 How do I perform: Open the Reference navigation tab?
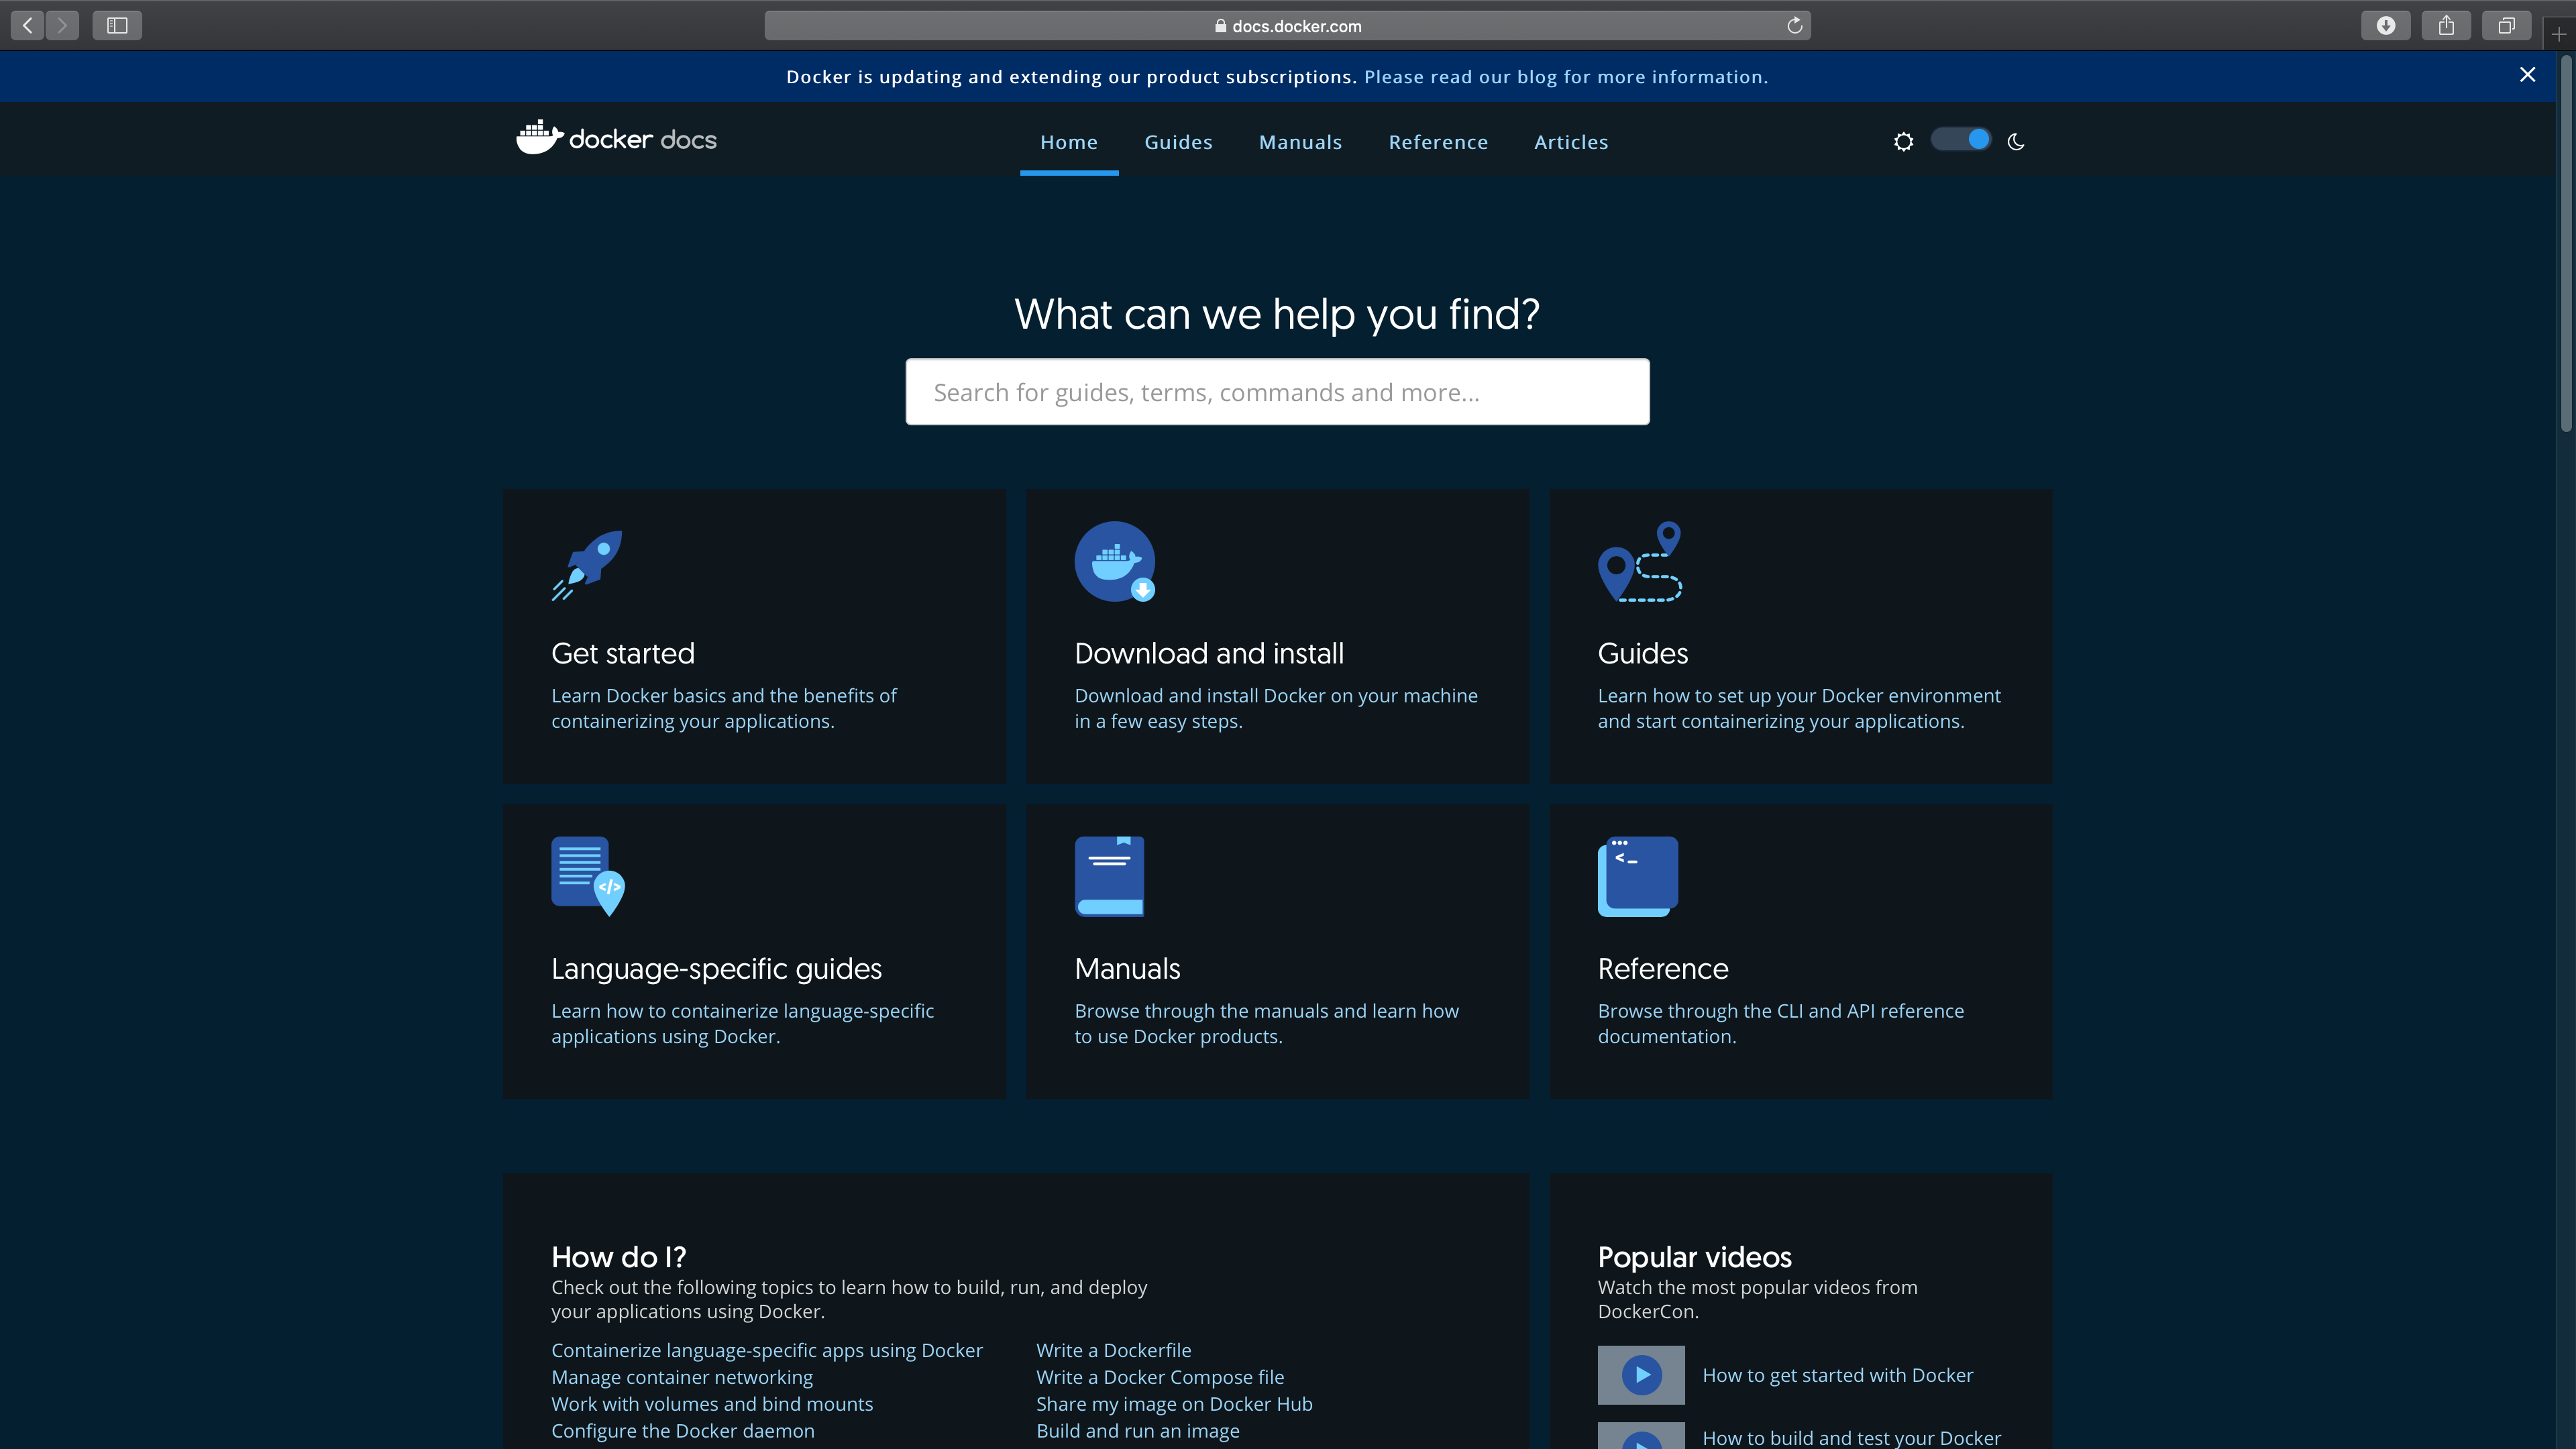coord(1438,142)
